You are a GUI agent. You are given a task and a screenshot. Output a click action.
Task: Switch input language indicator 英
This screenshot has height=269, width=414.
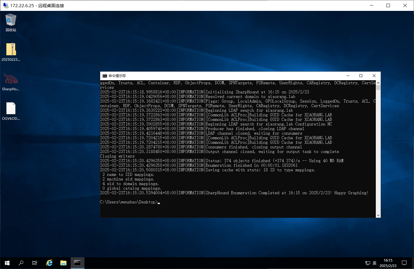pyautogui.click(x=374, y=263)
